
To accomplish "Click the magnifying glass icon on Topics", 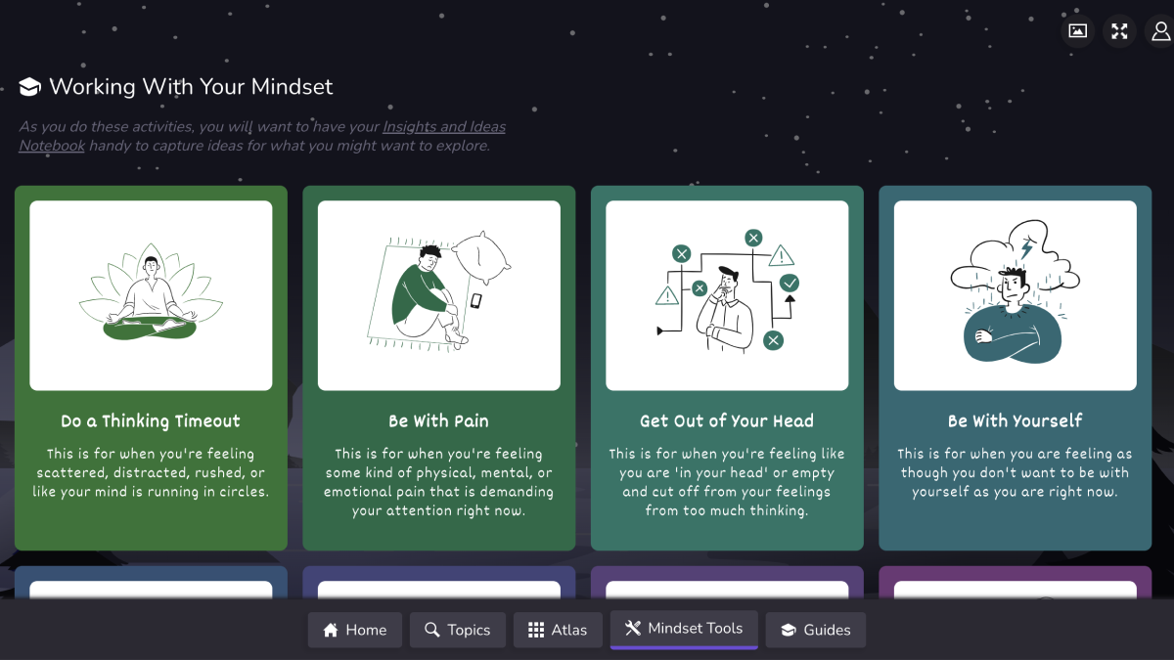I will (430, 630).
